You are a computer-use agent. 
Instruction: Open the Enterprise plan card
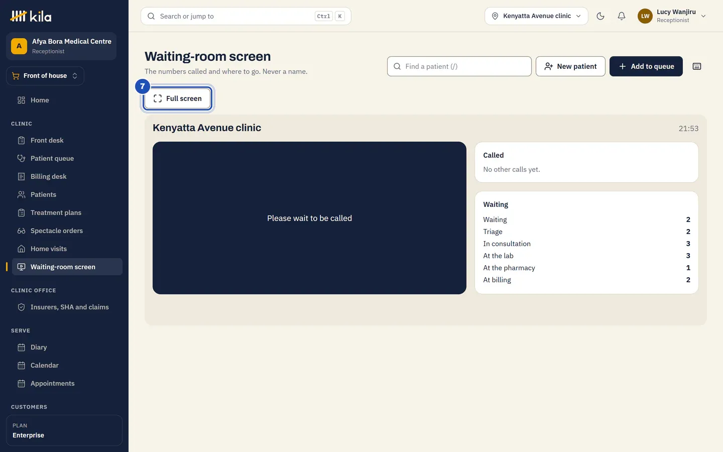pyautogui.click(x=64, y=430)
